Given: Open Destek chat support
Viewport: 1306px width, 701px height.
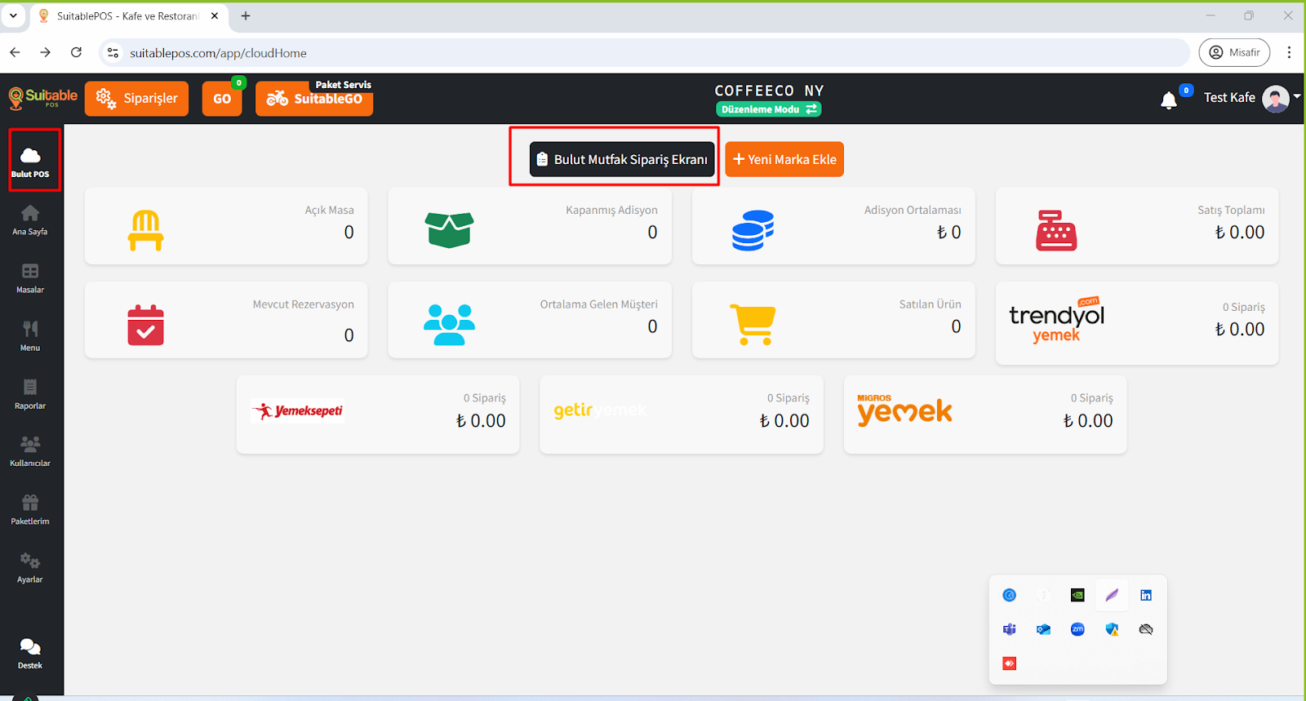Looking at the screenshot, I should point(30,654).
